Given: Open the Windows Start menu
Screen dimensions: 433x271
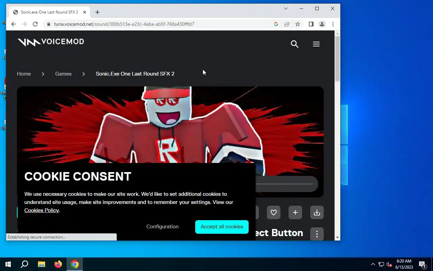Looking at the screenshot, I should pyautogui.click(x=8, y=264).
